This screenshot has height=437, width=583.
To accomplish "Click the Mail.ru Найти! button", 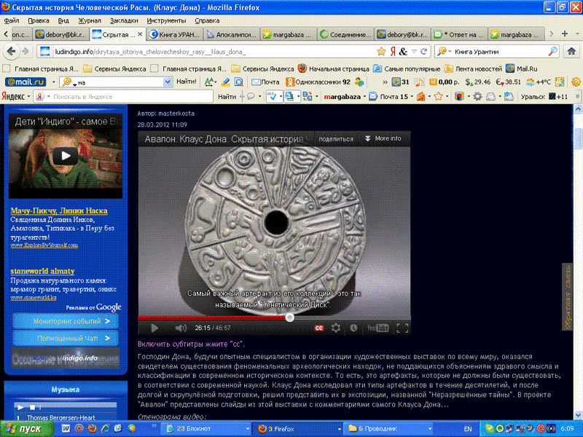I will pyautogui.click(x=187, y=82).
